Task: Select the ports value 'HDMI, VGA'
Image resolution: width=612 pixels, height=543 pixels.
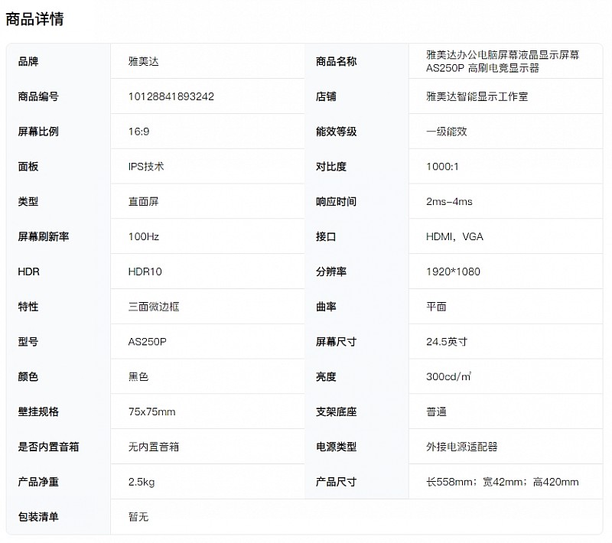Action: pos(454,236)
